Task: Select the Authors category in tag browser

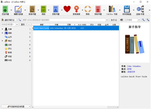Action: pyautogui.click(x=10, y=29)
